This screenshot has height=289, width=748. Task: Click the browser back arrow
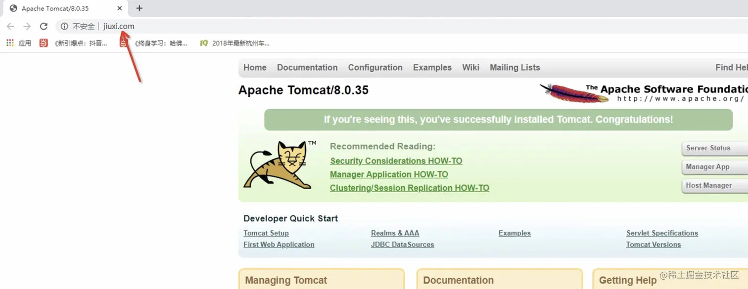click(x=10, y=26)
